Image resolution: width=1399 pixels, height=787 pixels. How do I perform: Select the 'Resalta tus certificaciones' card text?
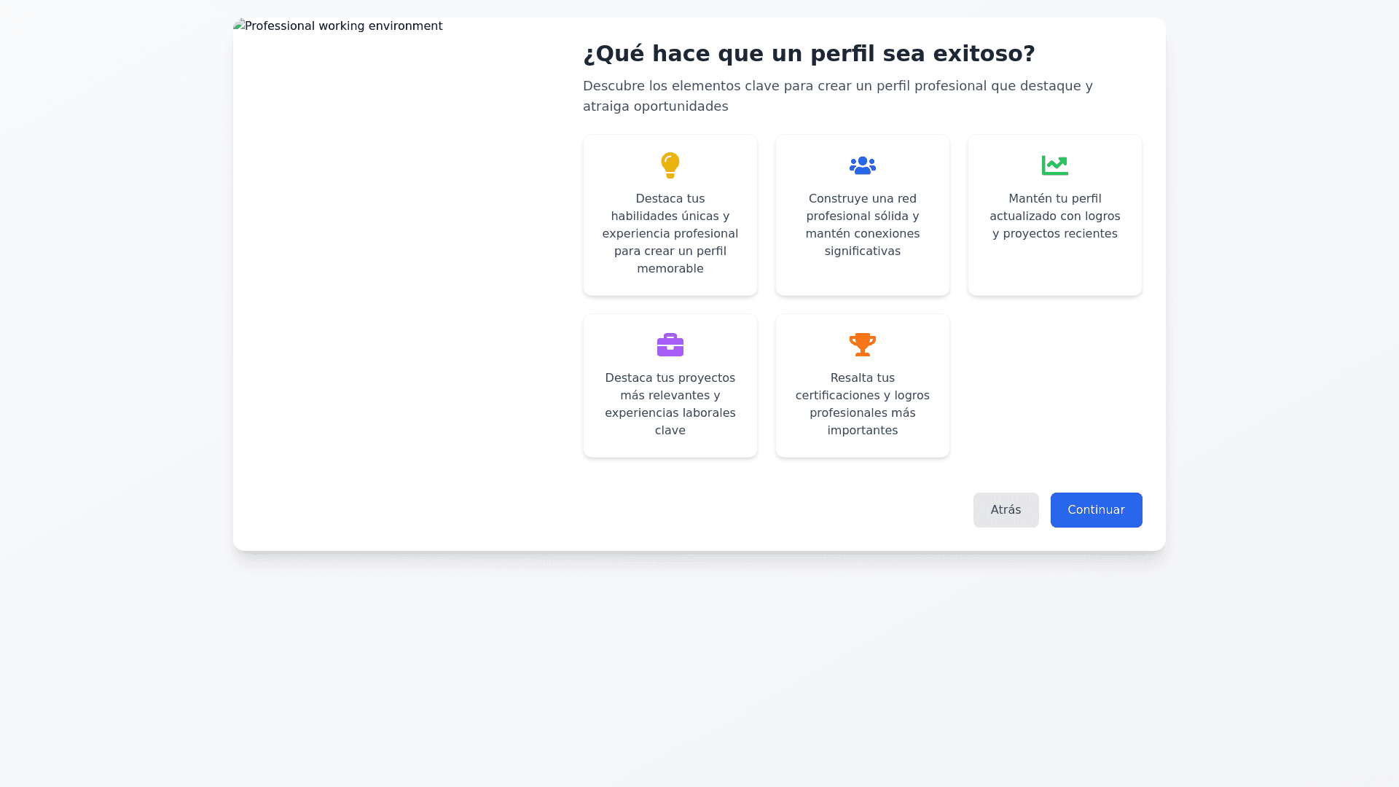[862, 404]
